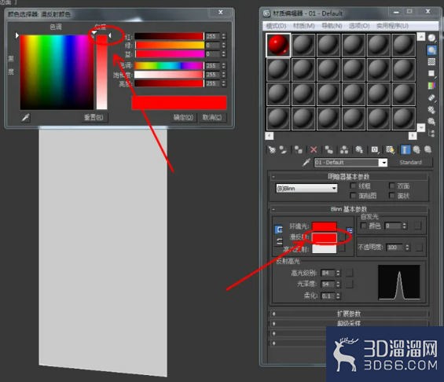Screen dimensions: 444x382
Task: Open the 01 - Default material name dropdown
Action: tap(384, 163)
